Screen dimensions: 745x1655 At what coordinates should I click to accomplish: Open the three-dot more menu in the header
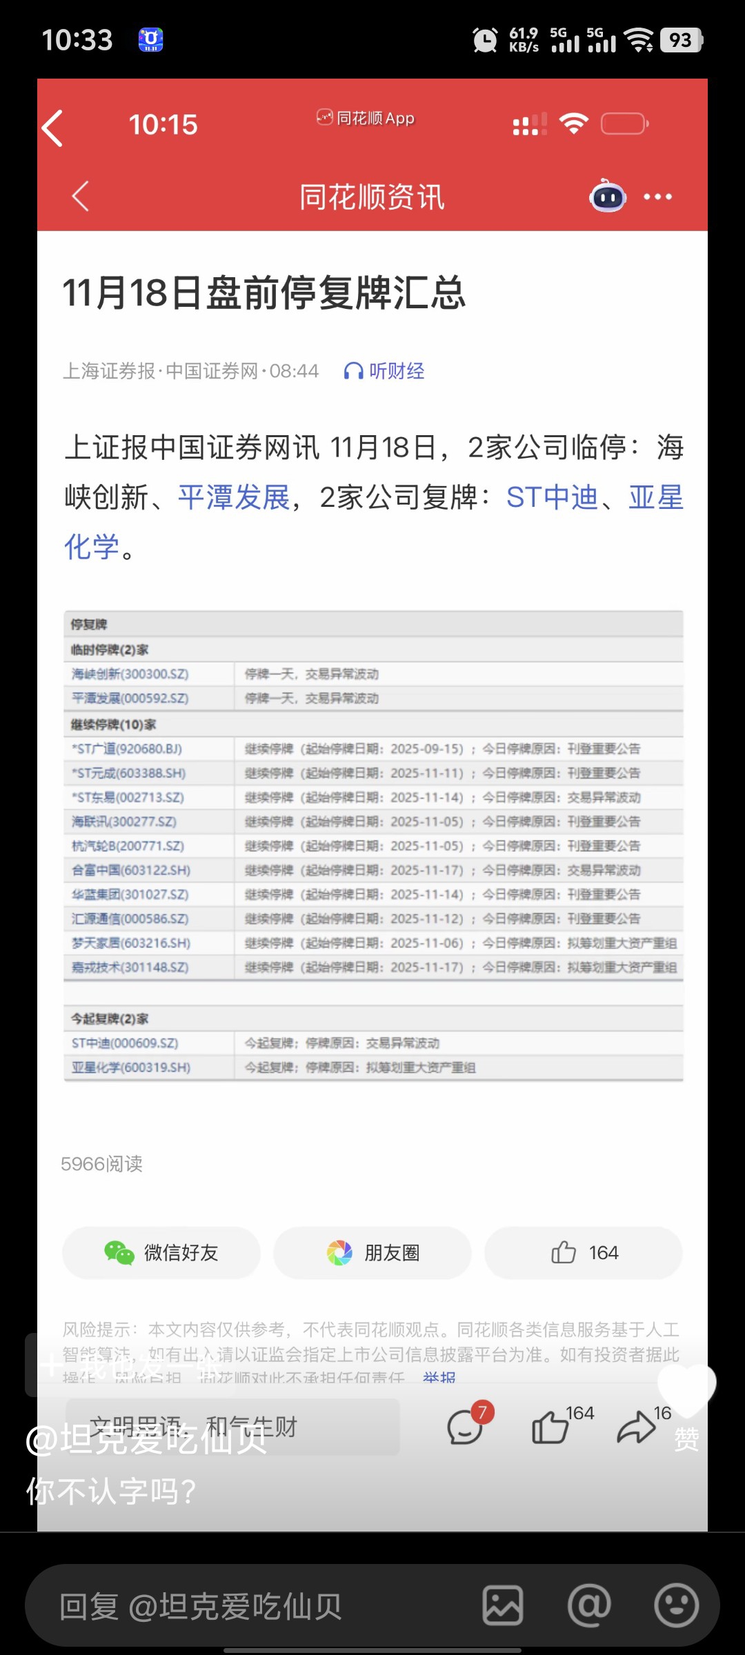[x=657, y=197]
